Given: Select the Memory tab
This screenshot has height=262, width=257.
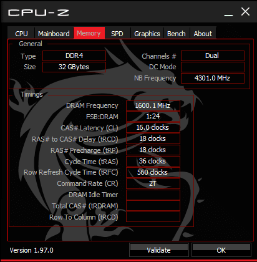Looking at the screenshot, I should click(89, 33).
